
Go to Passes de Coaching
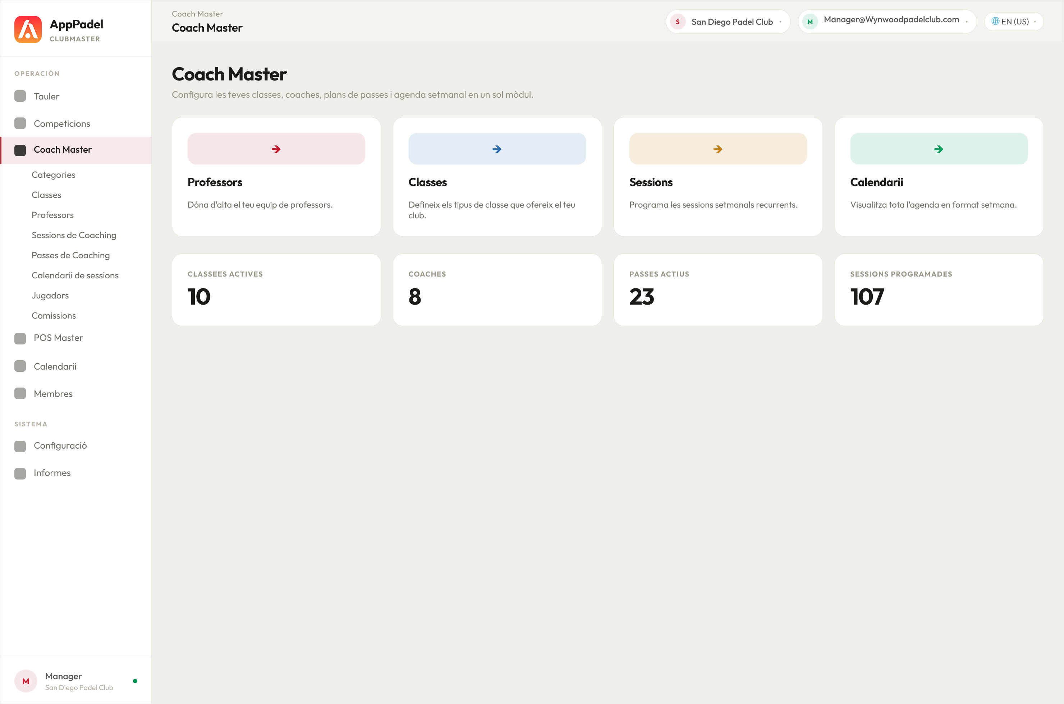click(x=70, y=255)
